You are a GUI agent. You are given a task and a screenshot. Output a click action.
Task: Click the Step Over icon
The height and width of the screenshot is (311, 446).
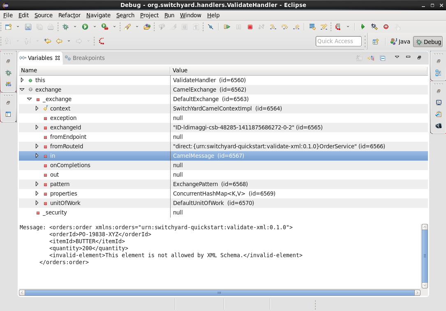[284, 27]
